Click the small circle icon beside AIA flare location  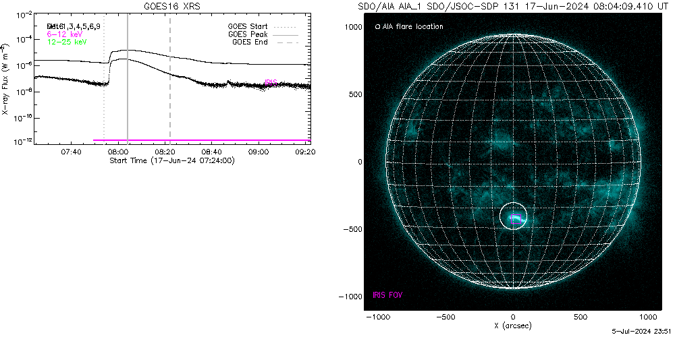click(377, 27)
